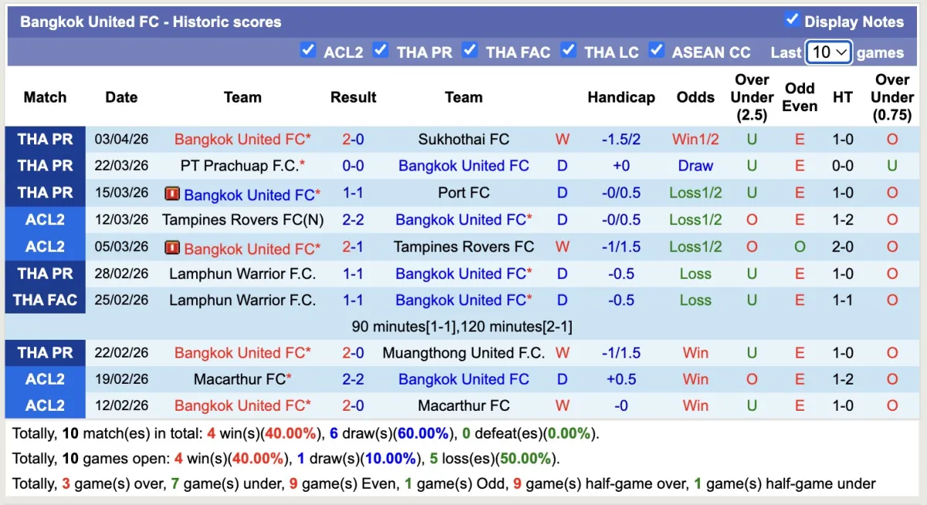The width and height of the screenshot is (927, 505).
Task: Open Macarthur FC link in 19/02/26 row
Action: (239, 379)
